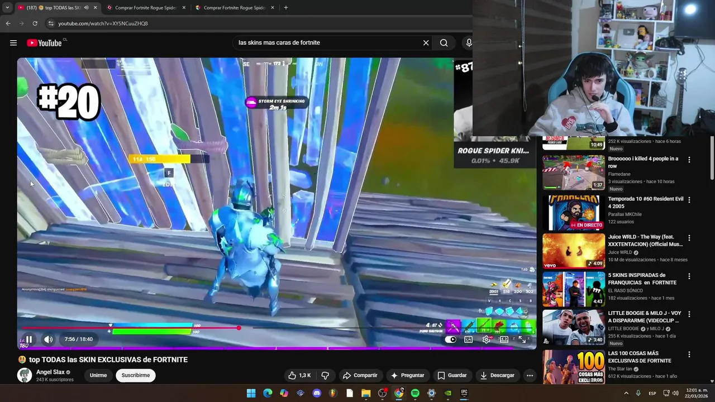Show hidden system tray icons

tap(626, 393)
